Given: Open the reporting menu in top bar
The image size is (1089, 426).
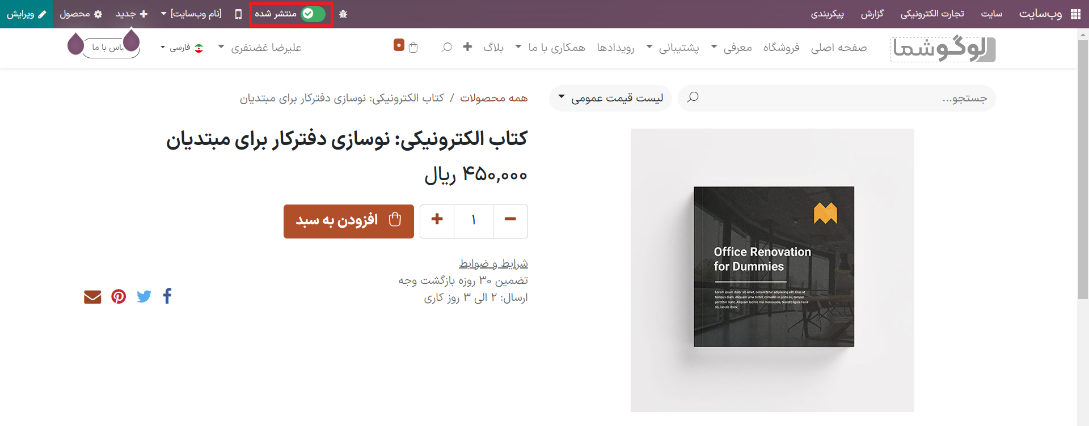Looking at the screenshot, I should click(872, 14).
